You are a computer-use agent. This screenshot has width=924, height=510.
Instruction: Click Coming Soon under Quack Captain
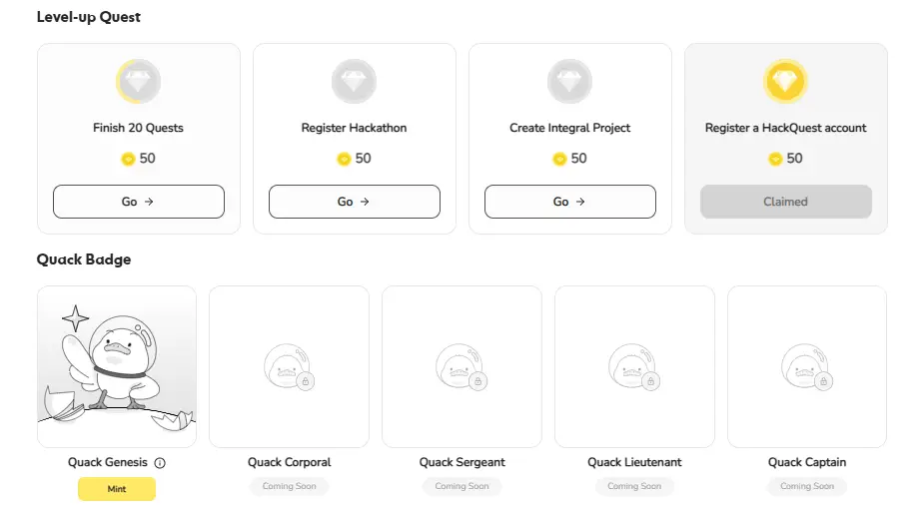(x=807, y=486)
